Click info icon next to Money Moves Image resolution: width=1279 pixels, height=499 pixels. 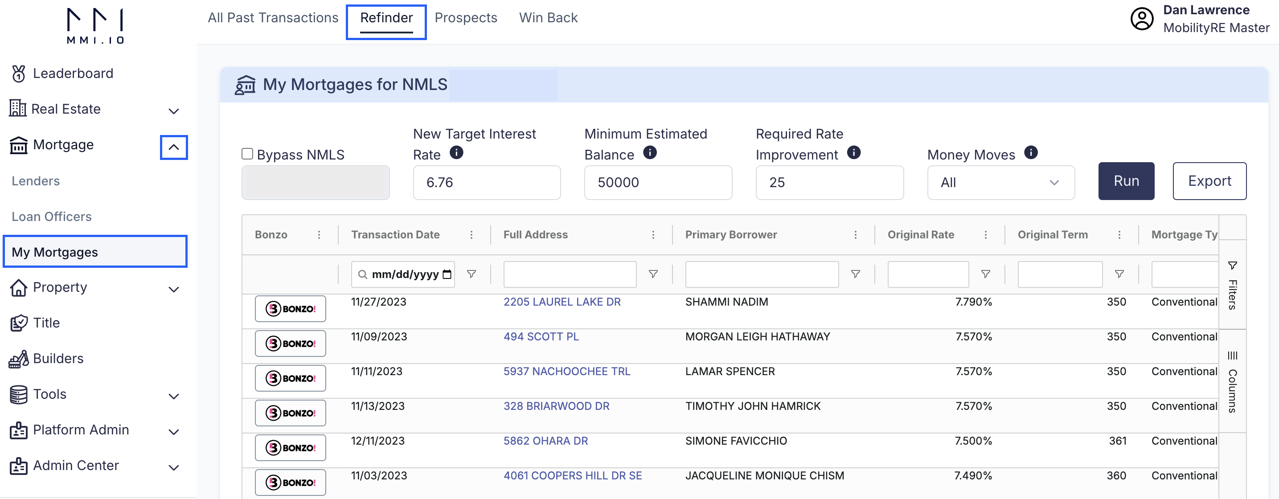tap(1031, 152)
